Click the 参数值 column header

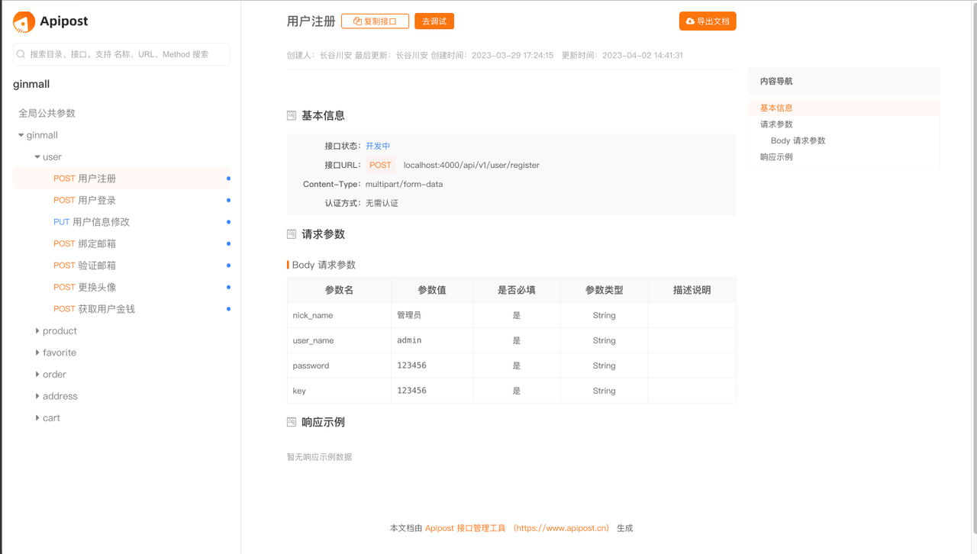pyautogui.click(x=432, y=290)
